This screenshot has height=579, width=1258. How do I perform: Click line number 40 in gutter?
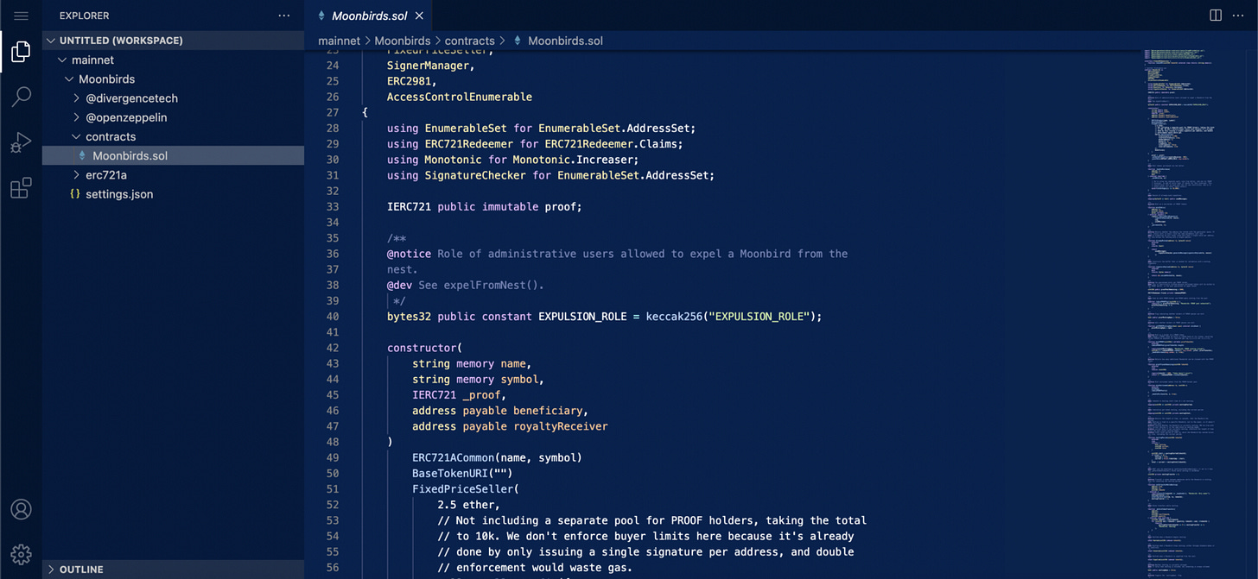click(x=332, y=317)
